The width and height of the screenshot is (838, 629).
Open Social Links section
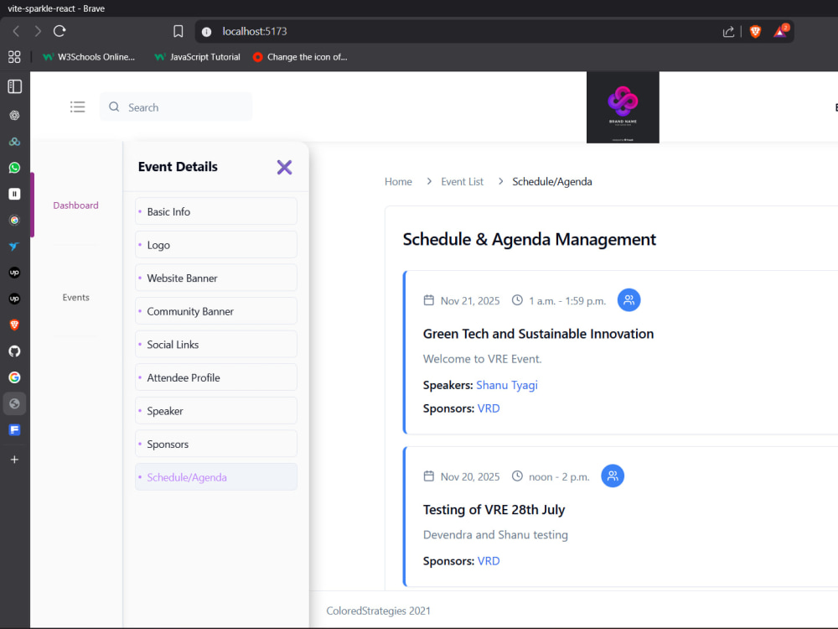(x=216, y=344)
